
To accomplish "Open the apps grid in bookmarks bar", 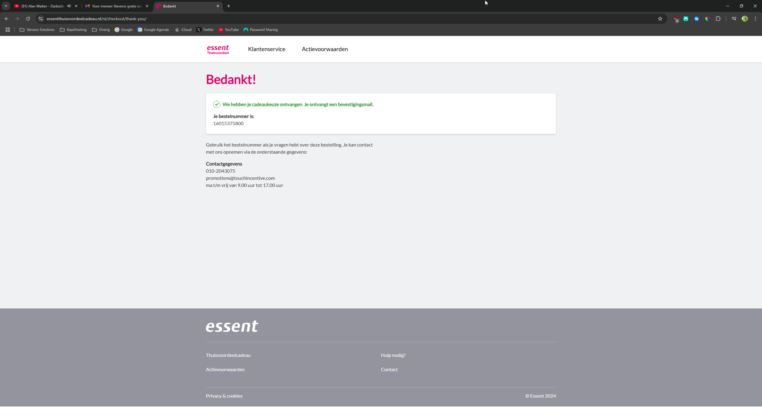I will tap(8, 30).
